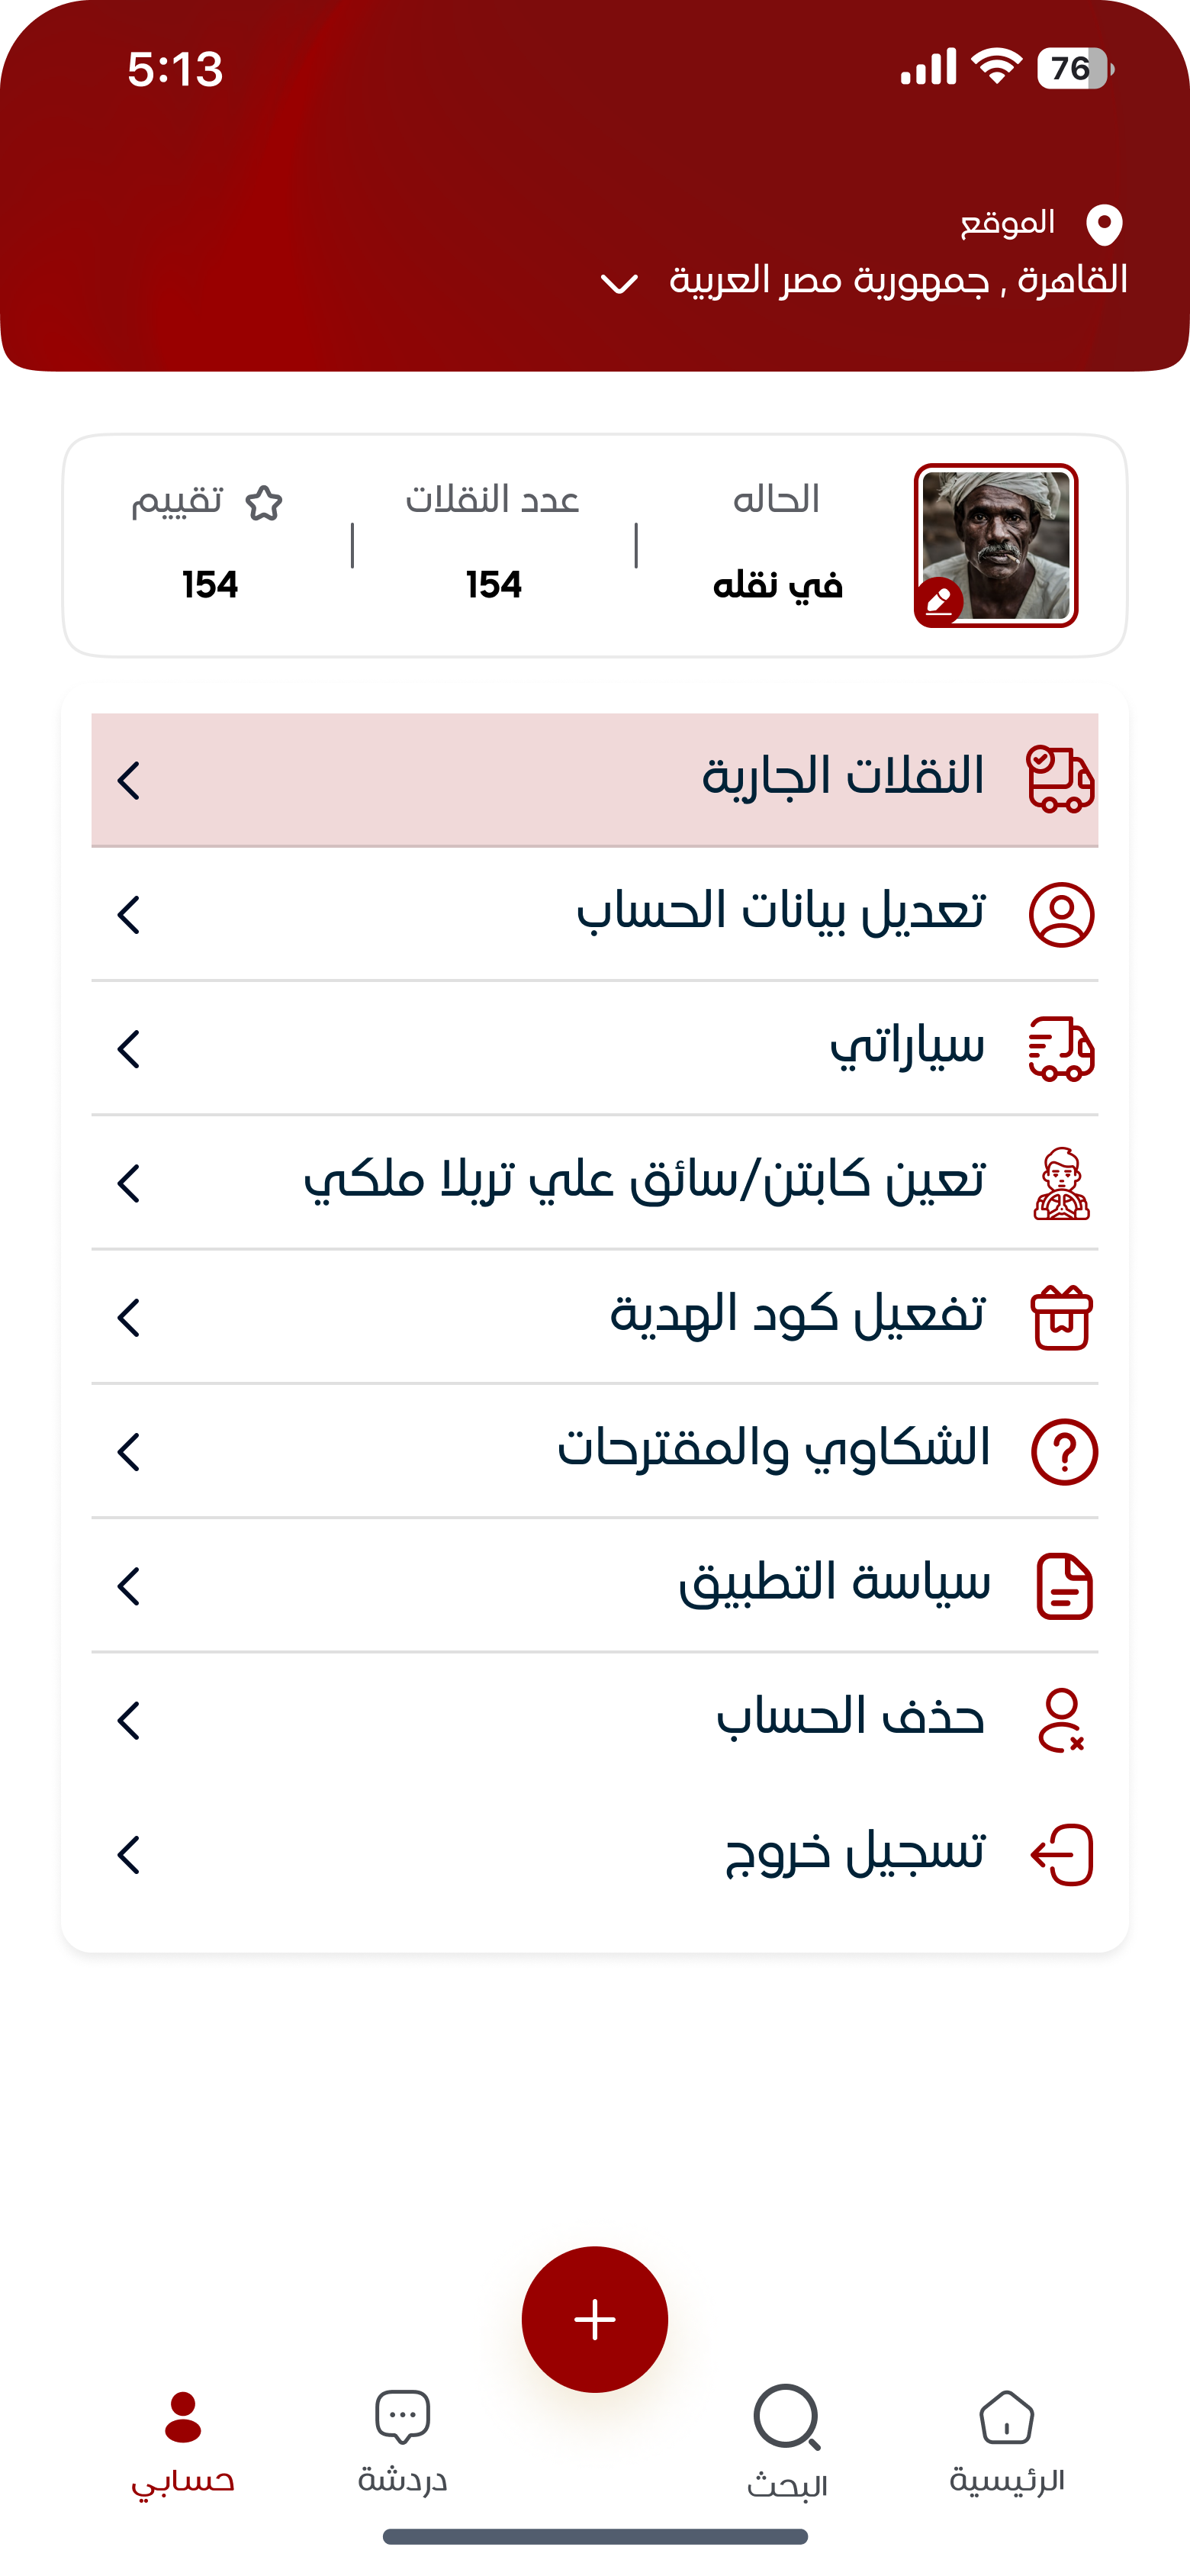
Task: Click the سياراتي delivery truck icon
Action: click(x=1061, y=1049)
